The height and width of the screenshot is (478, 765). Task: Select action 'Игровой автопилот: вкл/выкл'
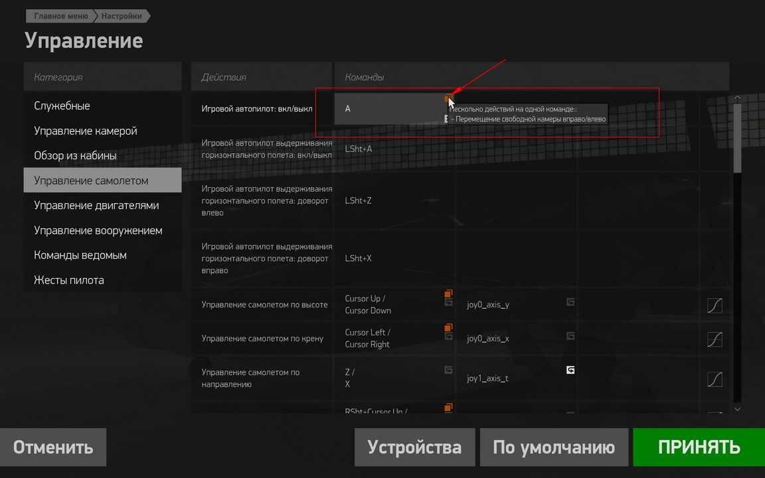pyautogui.click(x=262, y=109)
